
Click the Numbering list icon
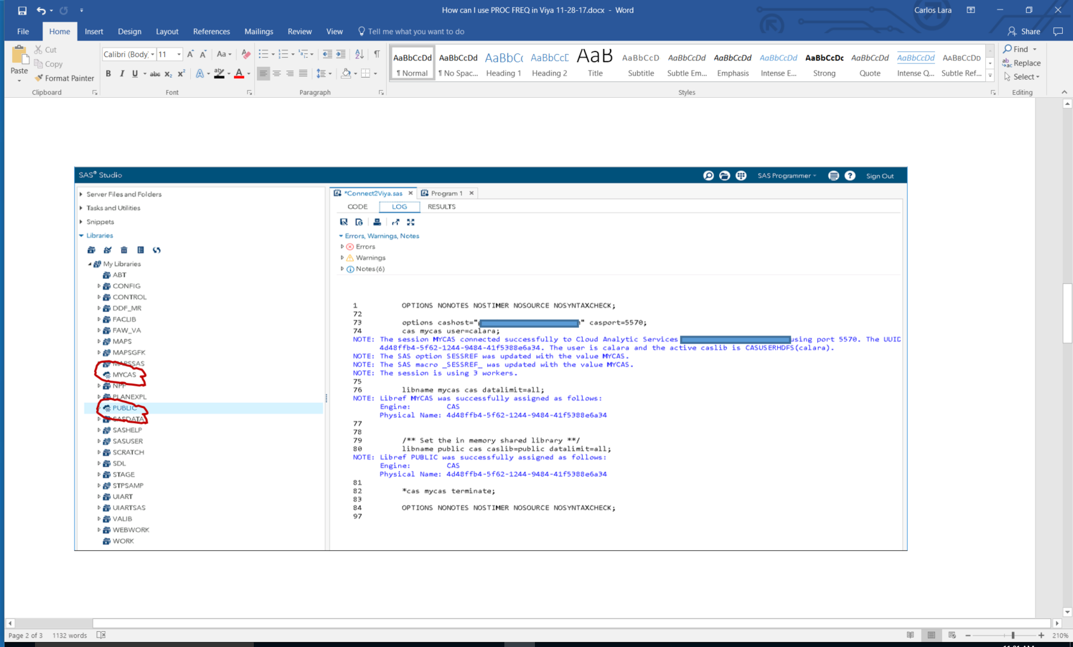[284, 54]
